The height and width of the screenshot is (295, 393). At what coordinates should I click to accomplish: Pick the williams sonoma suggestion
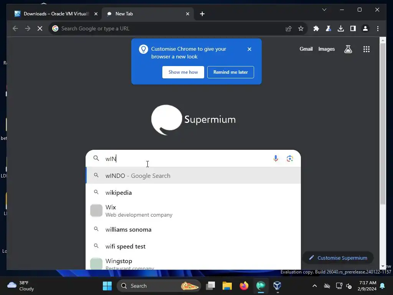point(193,229)
